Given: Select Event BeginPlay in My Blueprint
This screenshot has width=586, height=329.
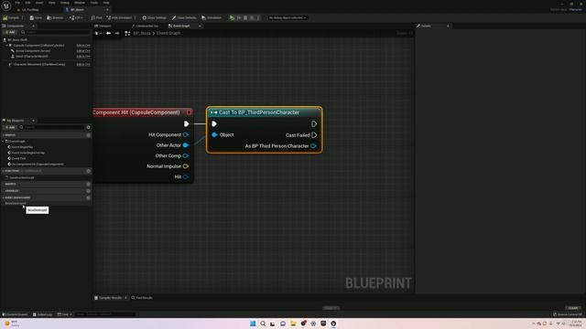Looking at the screenshot, I should point(22,147).
